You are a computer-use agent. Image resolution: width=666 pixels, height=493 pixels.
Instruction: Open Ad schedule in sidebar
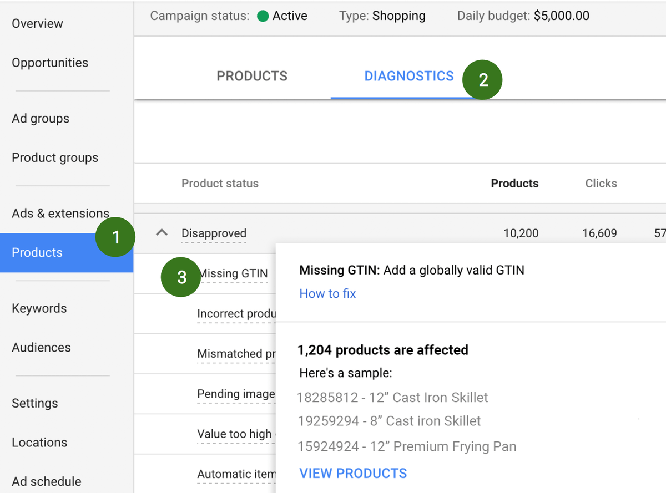[47, 481]
